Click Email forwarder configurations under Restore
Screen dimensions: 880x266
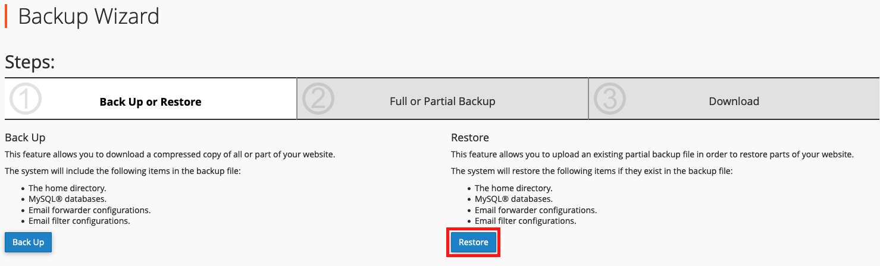(535, 210)
